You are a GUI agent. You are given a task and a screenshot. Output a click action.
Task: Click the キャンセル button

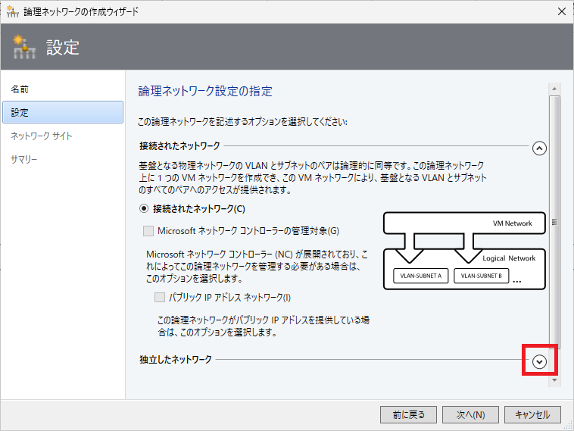(532, 414)
